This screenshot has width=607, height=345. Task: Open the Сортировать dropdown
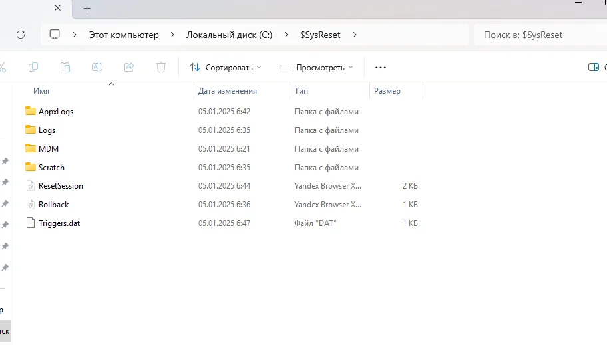pyautogui.click(x=226, y=68)
